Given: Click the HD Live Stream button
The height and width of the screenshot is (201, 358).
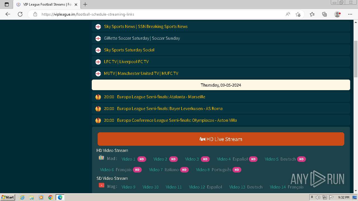Looking at the screenshot, I should point(221,139).
